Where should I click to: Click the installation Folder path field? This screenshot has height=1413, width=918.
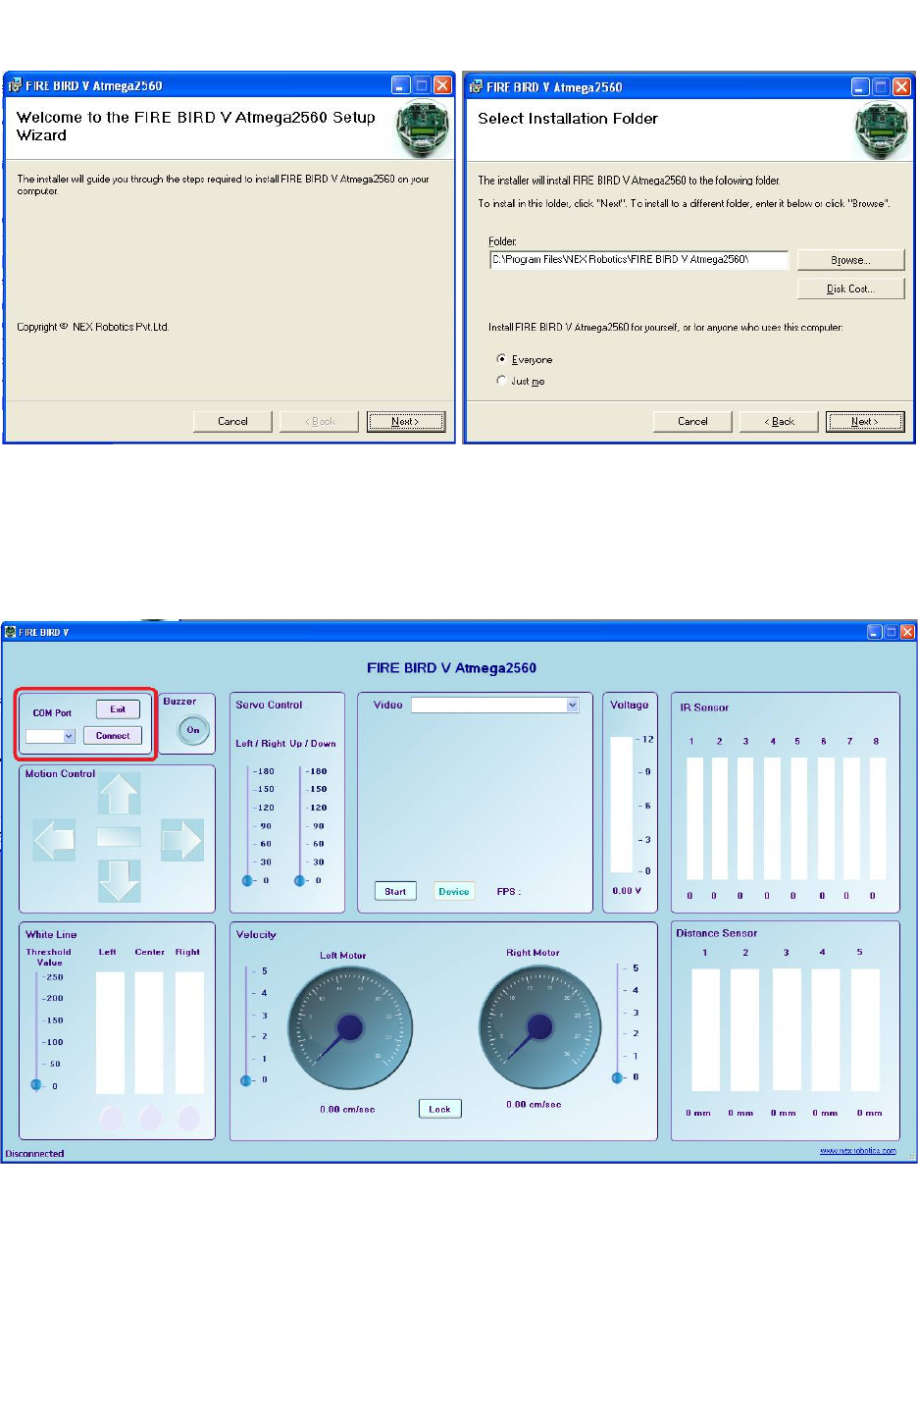tap(638, 259)
